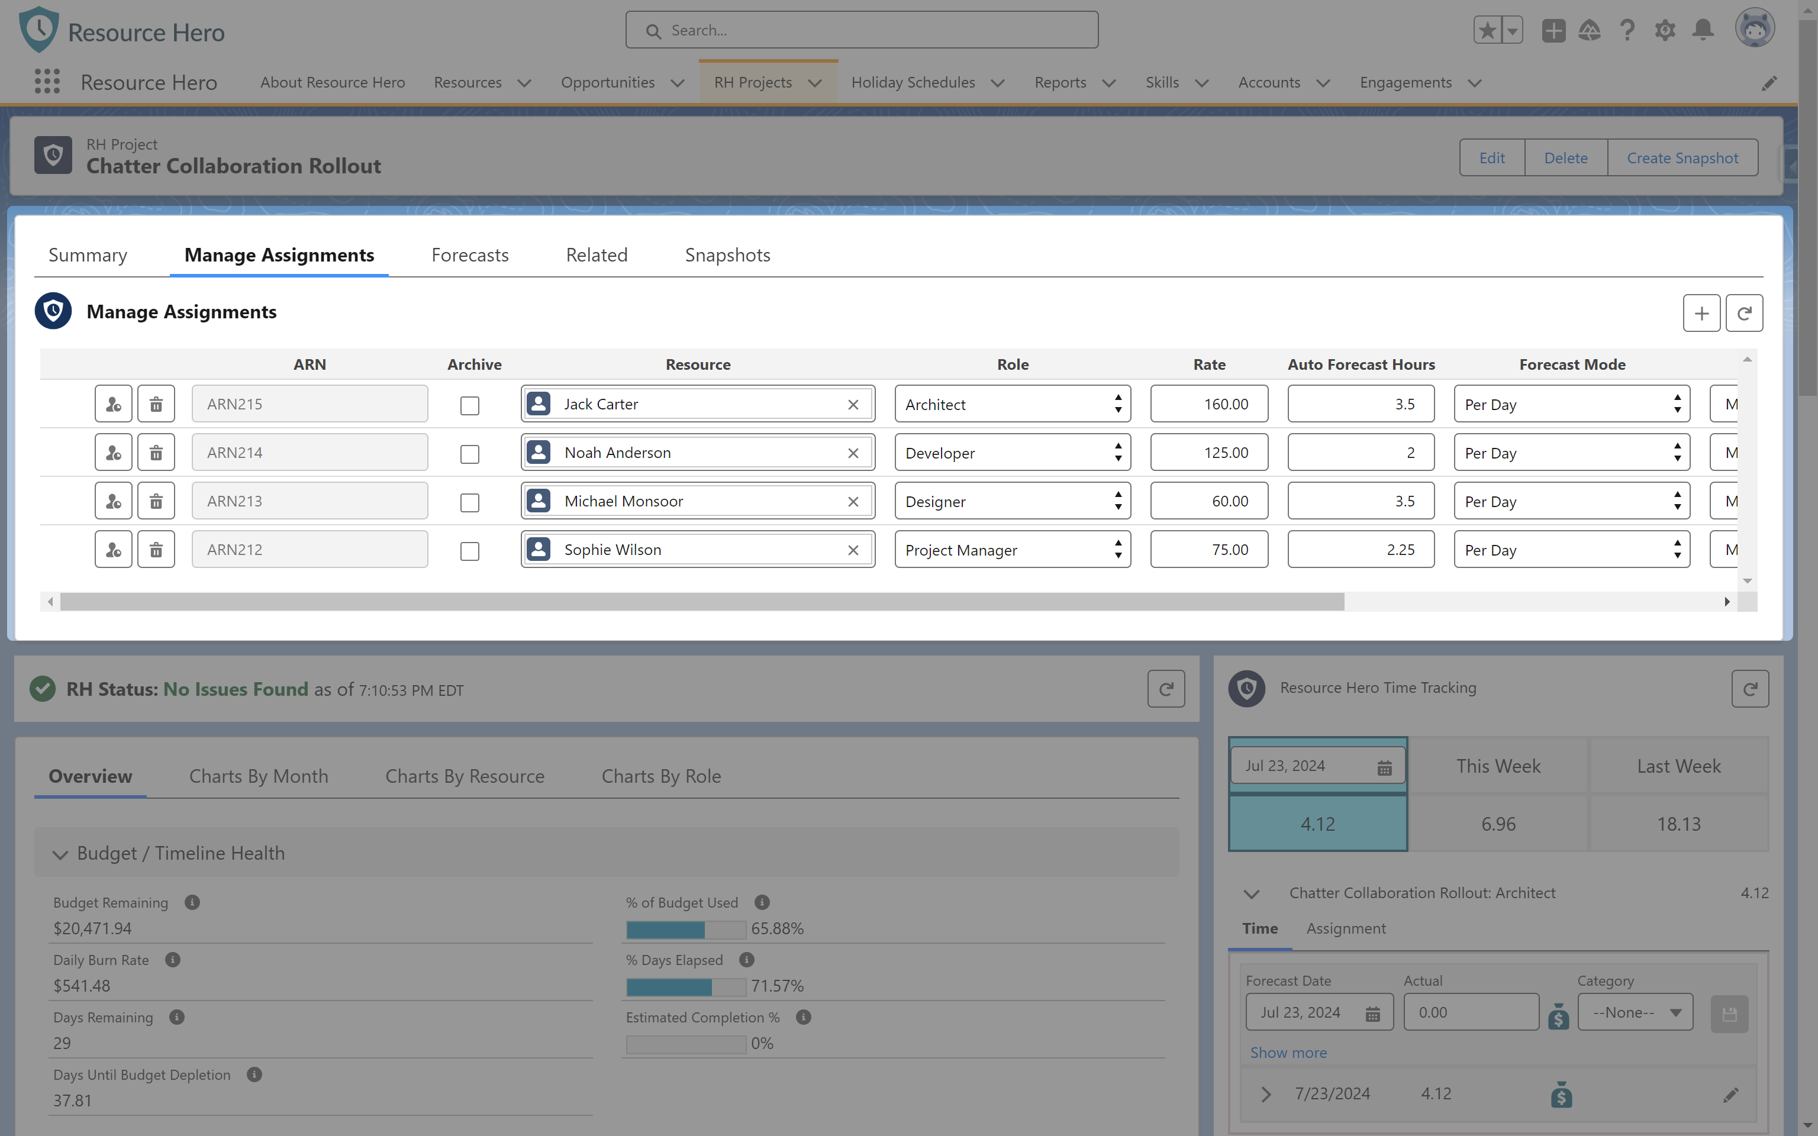Edit the 7/23/2024 time entry pencil

[1731, 1095]
